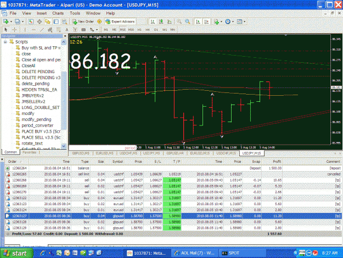
Task: Toggle the Terminal window icon
Action: tap(56, 21)
